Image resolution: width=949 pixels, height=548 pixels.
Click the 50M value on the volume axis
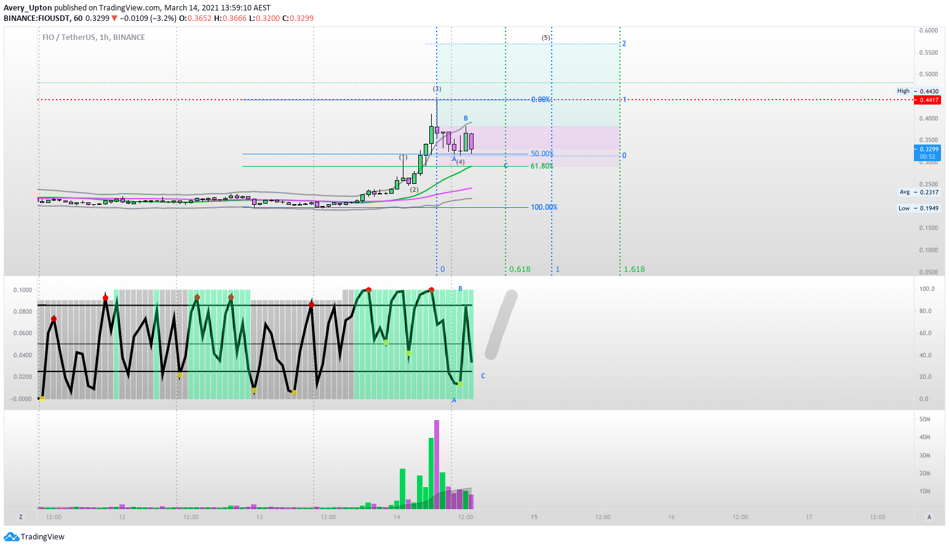[x=924, y=419]
